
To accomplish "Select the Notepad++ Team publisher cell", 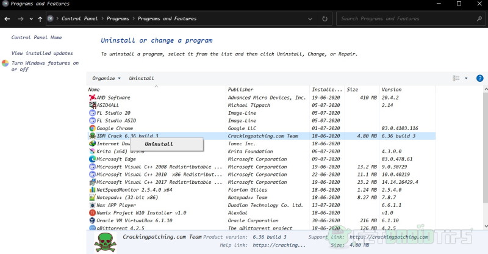I will [x=248, y=197].
